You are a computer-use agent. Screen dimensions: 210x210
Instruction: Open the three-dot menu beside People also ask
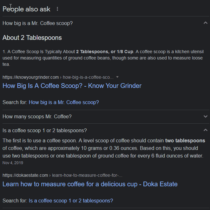(x=57, y=9)
